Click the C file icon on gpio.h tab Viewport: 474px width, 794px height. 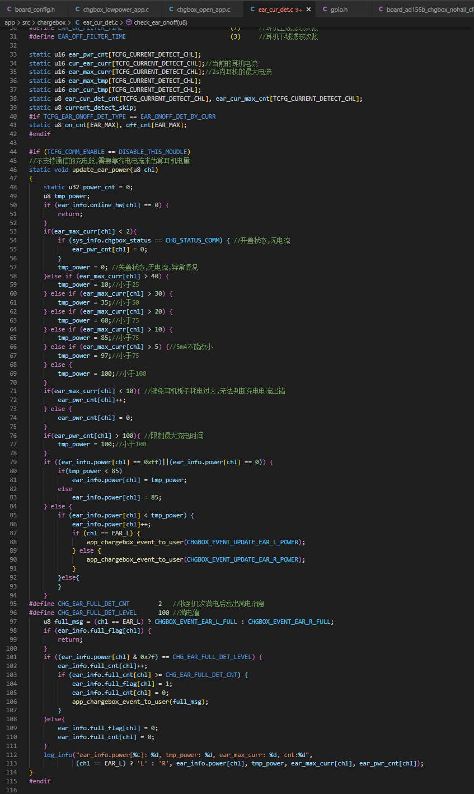(325, 10)
